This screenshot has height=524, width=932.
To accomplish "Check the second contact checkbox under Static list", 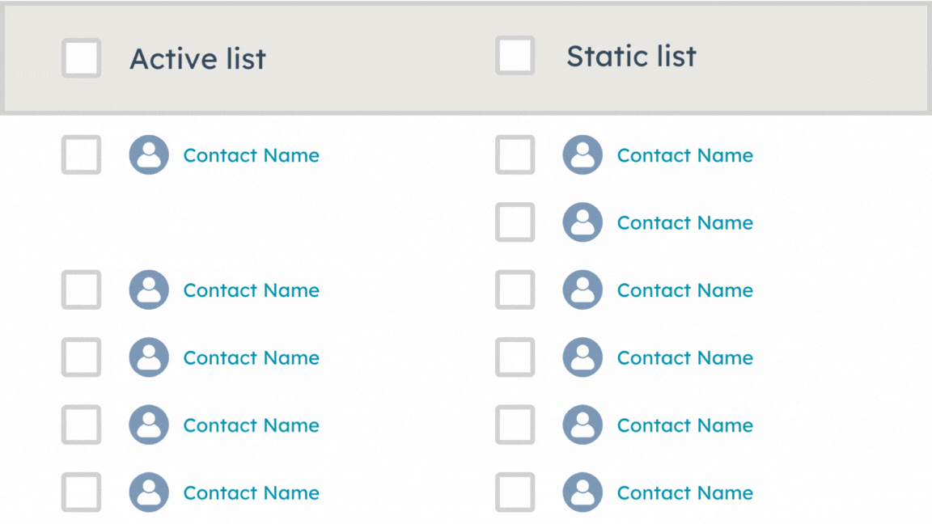I will point(515,222).
